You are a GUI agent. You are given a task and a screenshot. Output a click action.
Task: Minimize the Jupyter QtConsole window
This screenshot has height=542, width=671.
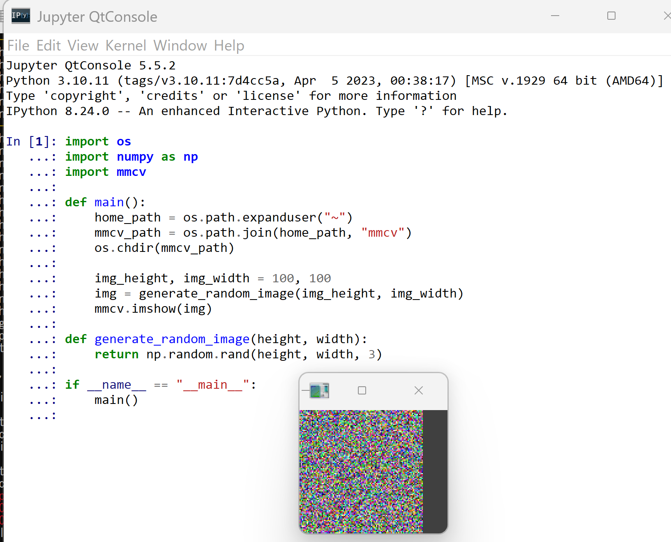[x=555, y=16]
